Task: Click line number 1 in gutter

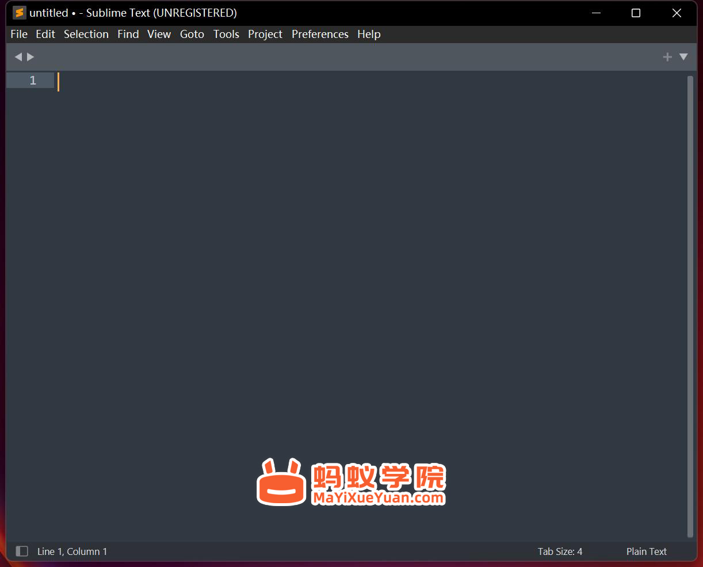Action: pyautogui.click(x=33, y=81)
